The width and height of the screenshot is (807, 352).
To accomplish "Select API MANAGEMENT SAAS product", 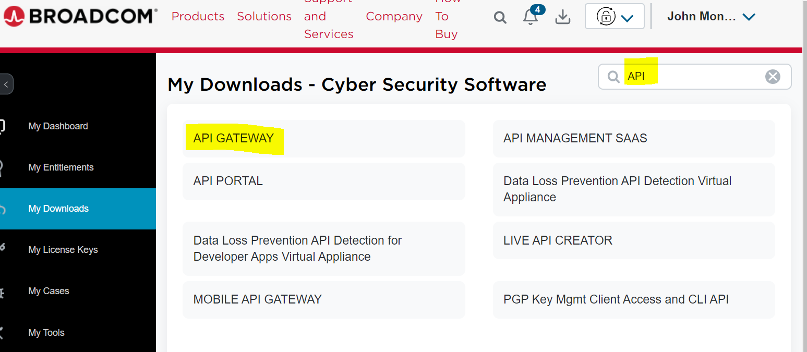I will (x=575, y=138).
